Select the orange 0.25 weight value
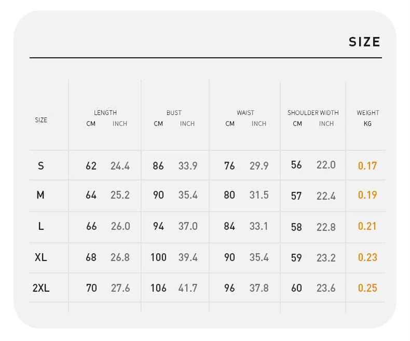This screenshot has height=341, width=410. 367,288
